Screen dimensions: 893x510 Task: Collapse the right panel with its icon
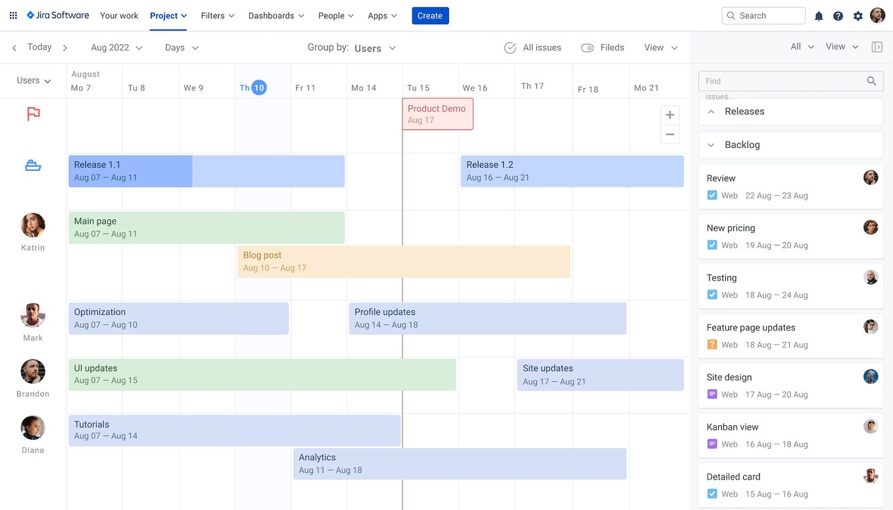(x=877, y=47)
